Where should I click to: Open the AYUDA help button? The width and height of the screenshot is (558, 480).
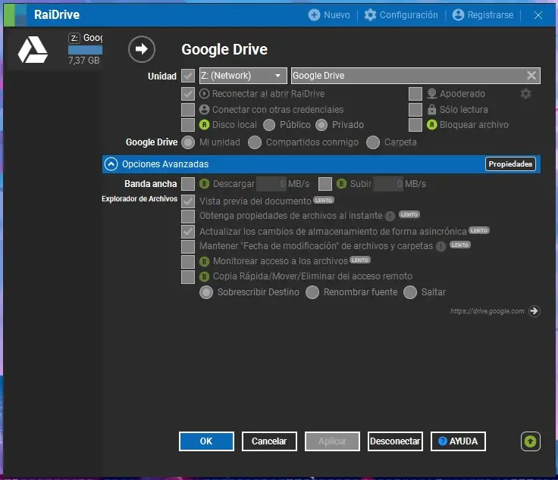pyautogui.click(x=458, y=441)
